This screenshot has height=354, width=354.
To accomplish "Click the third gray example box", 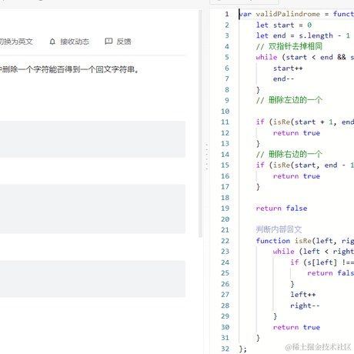I will (x=92, y=279).
